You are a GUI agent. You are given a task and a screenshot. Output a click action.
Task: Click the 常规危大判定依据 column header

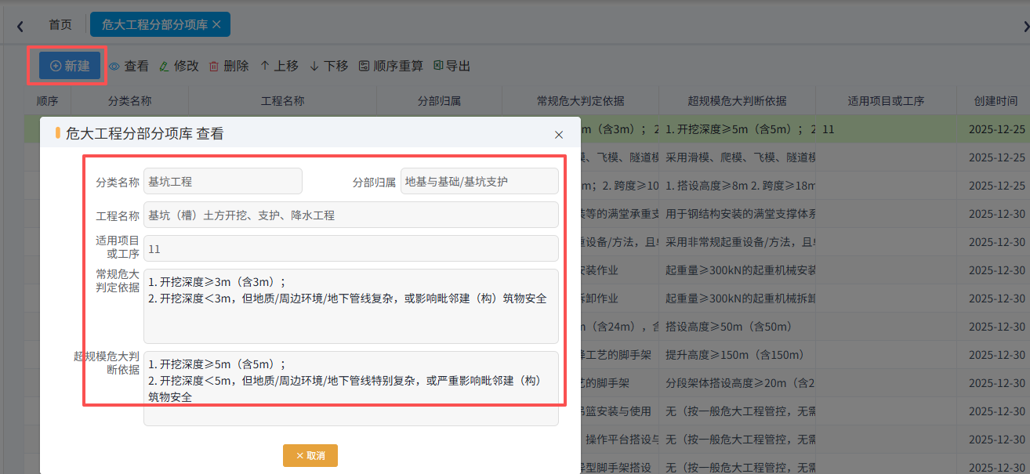coord(580,101)
